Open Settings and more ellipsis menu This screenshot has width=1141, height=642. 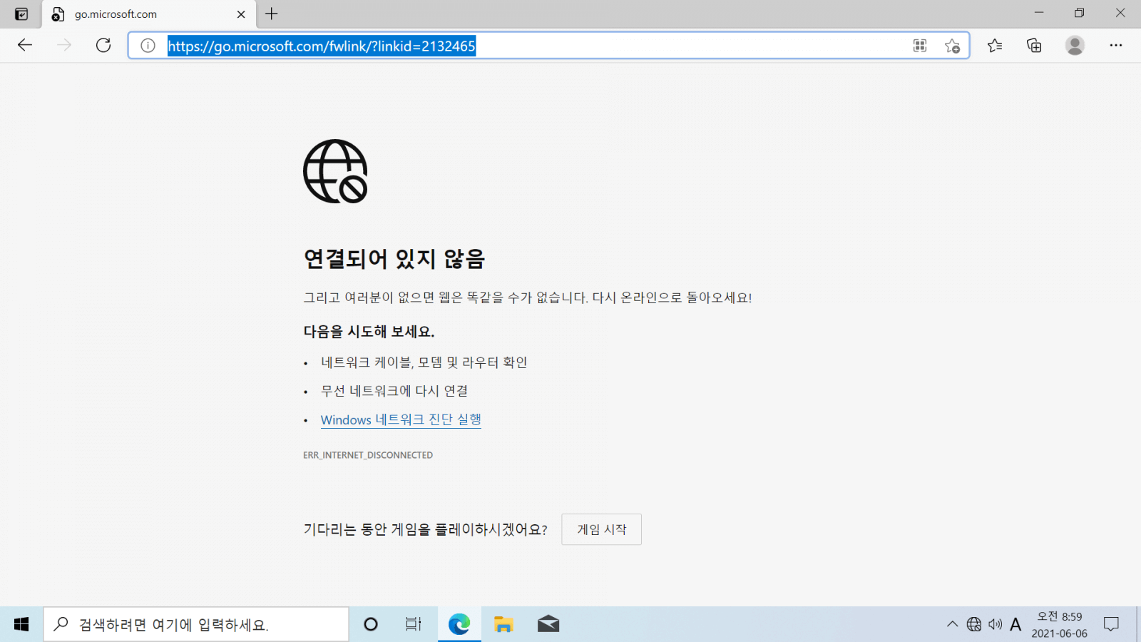(x=1116, y=46)
